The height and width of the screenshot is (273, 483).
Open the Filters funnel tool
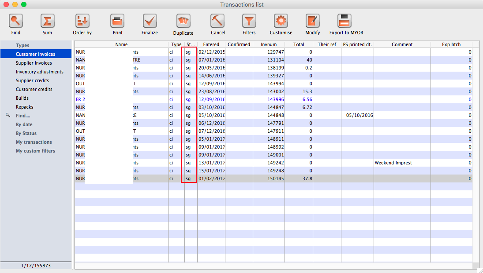pos(249,21)
